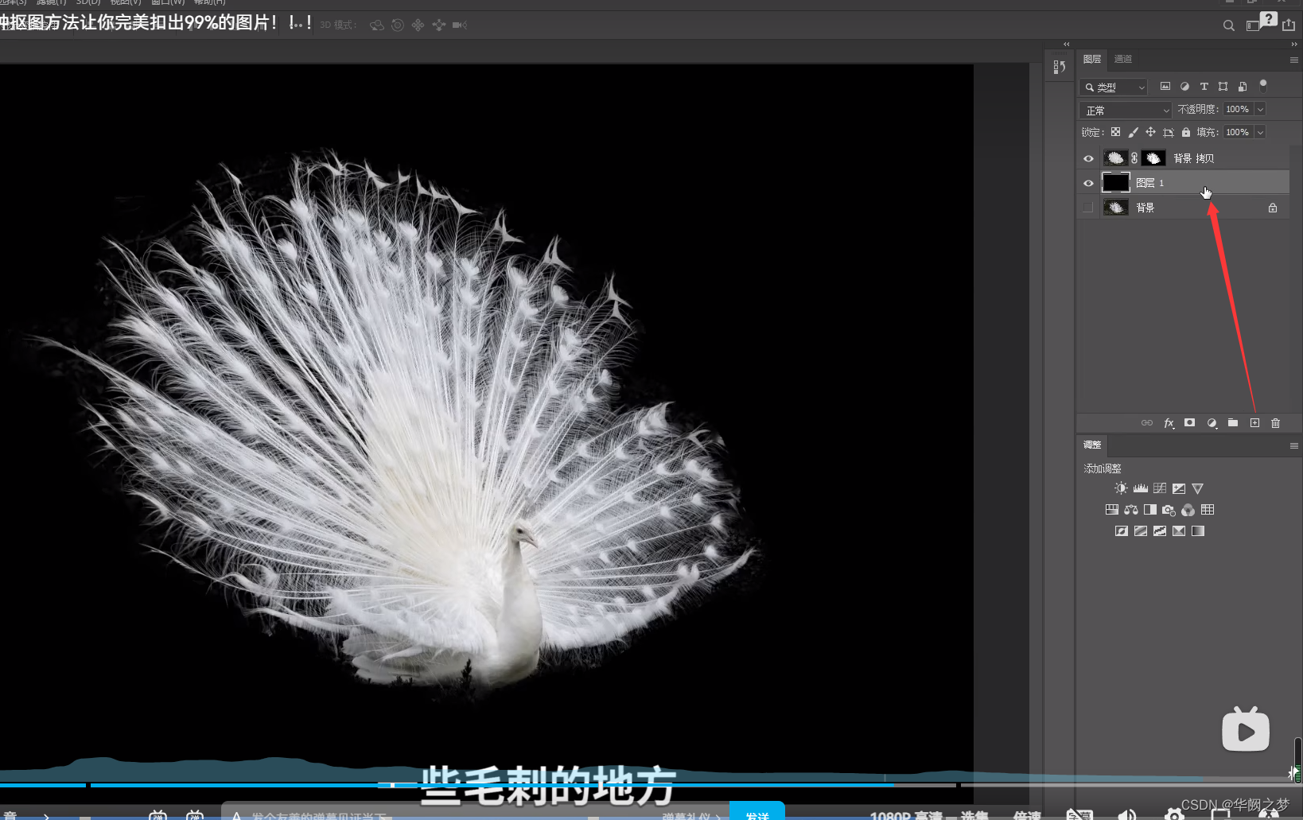Viewport: 1303px width, 820px height.
Task: Expand the icon panel dock
Action: coord(1066,44)
